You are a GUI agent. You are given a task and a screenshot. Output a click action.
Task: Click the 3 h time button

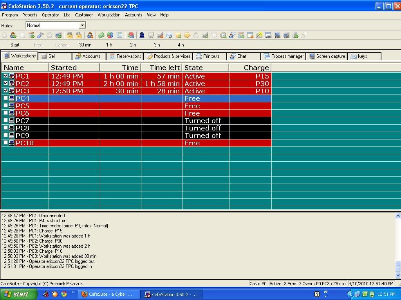(157, 45)
